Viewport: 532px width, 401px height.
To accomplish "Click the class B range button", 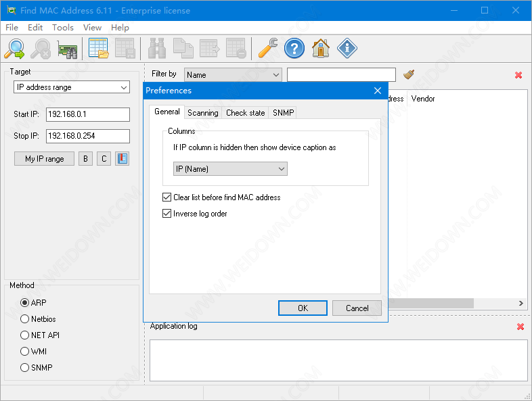I will tap(85, 159).
